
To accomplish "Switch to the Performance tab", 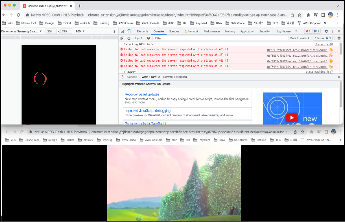I will [x=212, y=31].
